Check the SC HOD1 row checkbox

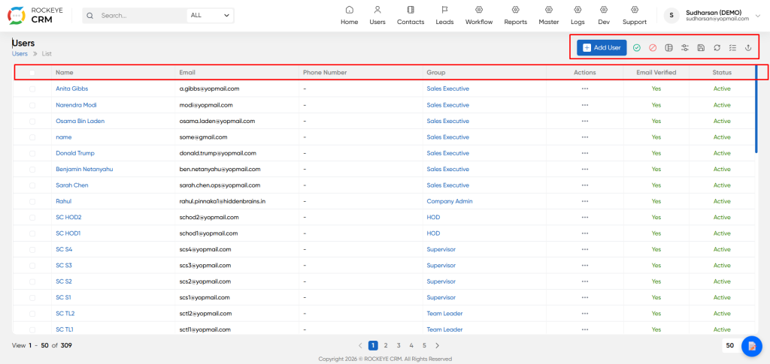(32, 233)
